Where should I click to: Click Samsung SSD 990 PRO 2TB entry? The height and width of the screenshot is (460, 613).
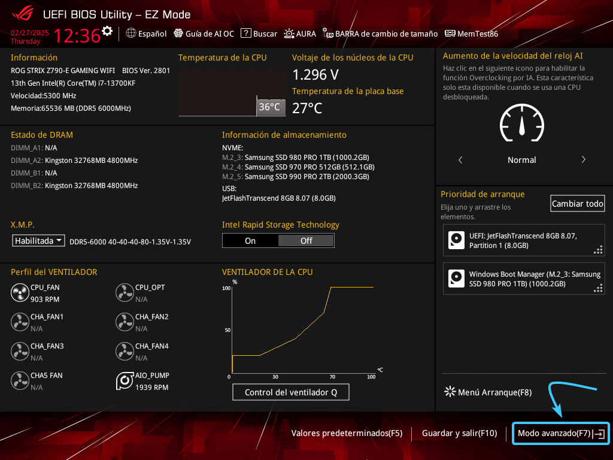point(296,177)
